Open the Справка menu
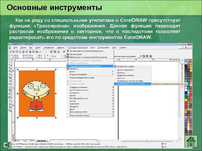Viewport: 202px width, 151px height. point(123,48)
